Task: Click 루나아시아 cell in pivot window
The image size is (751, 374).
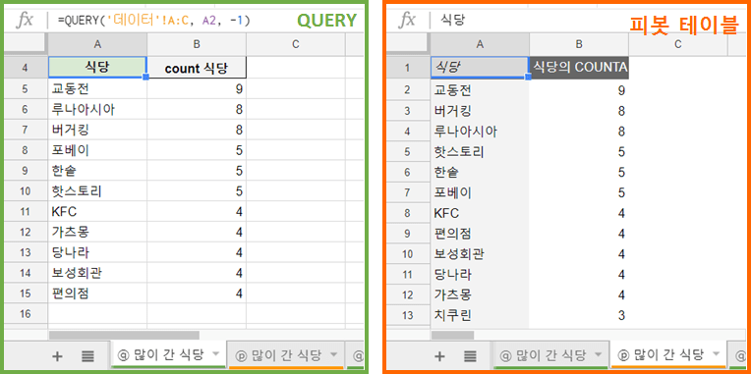Action: click(480, 132)
